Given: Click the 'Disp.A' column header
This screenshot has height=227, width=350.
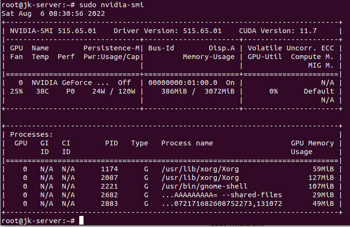Looking at the screenshot, I should pos(222,48).
